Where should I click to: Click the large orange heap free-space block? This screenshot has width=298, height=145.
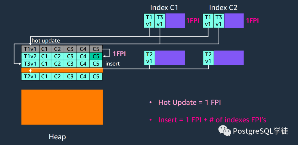[x=62, y=107]
